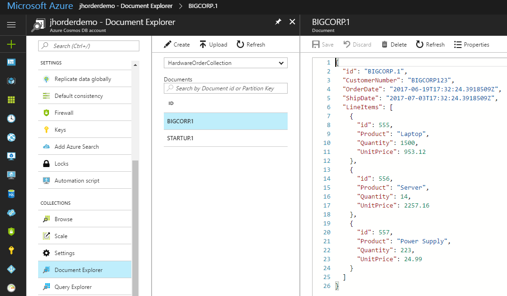This screenshot has height=296, width=507.
Task: Open the green shield Security Center sidebar icon
Action: pos(11,232)
